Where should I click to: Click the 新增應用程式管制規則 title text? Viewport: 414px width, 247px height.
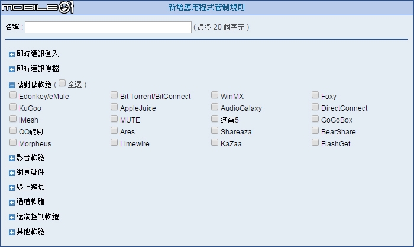[x=206, y=8]
